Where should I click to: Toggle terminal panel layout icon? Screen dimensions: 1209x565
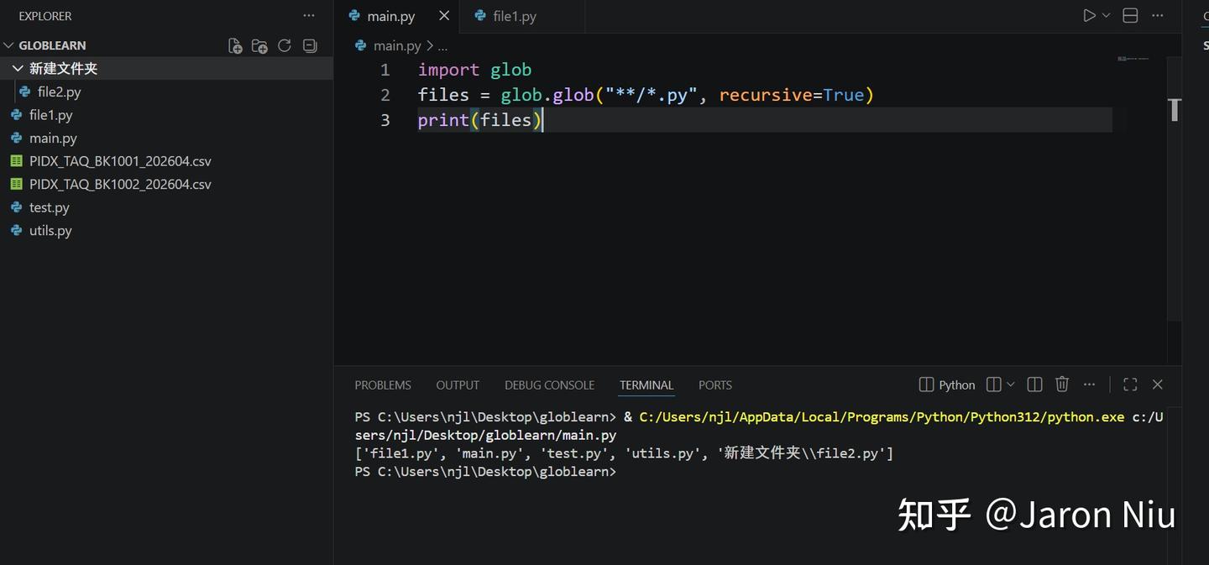point(1034,385)
